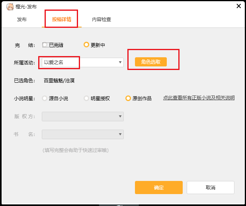Choose the 明星授权 radio button
This screenshot has height=206, width=246.
tap(86, 98)
